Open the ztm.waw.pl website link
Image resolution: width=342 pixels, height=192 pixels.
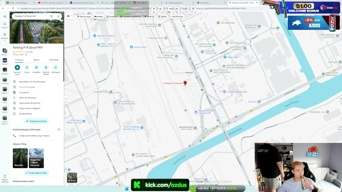click(x=24, y=92)
